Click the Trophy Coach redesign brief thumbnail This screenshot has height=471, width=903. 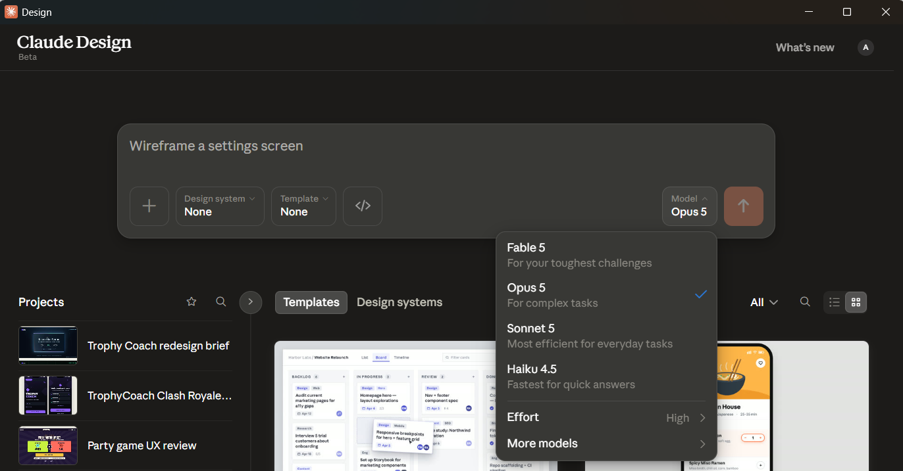click(48, 346)
